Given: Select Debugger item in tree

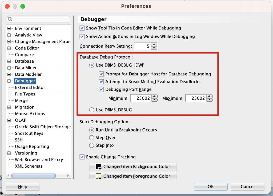Looking at the screenshot, I should click(25, 81).
